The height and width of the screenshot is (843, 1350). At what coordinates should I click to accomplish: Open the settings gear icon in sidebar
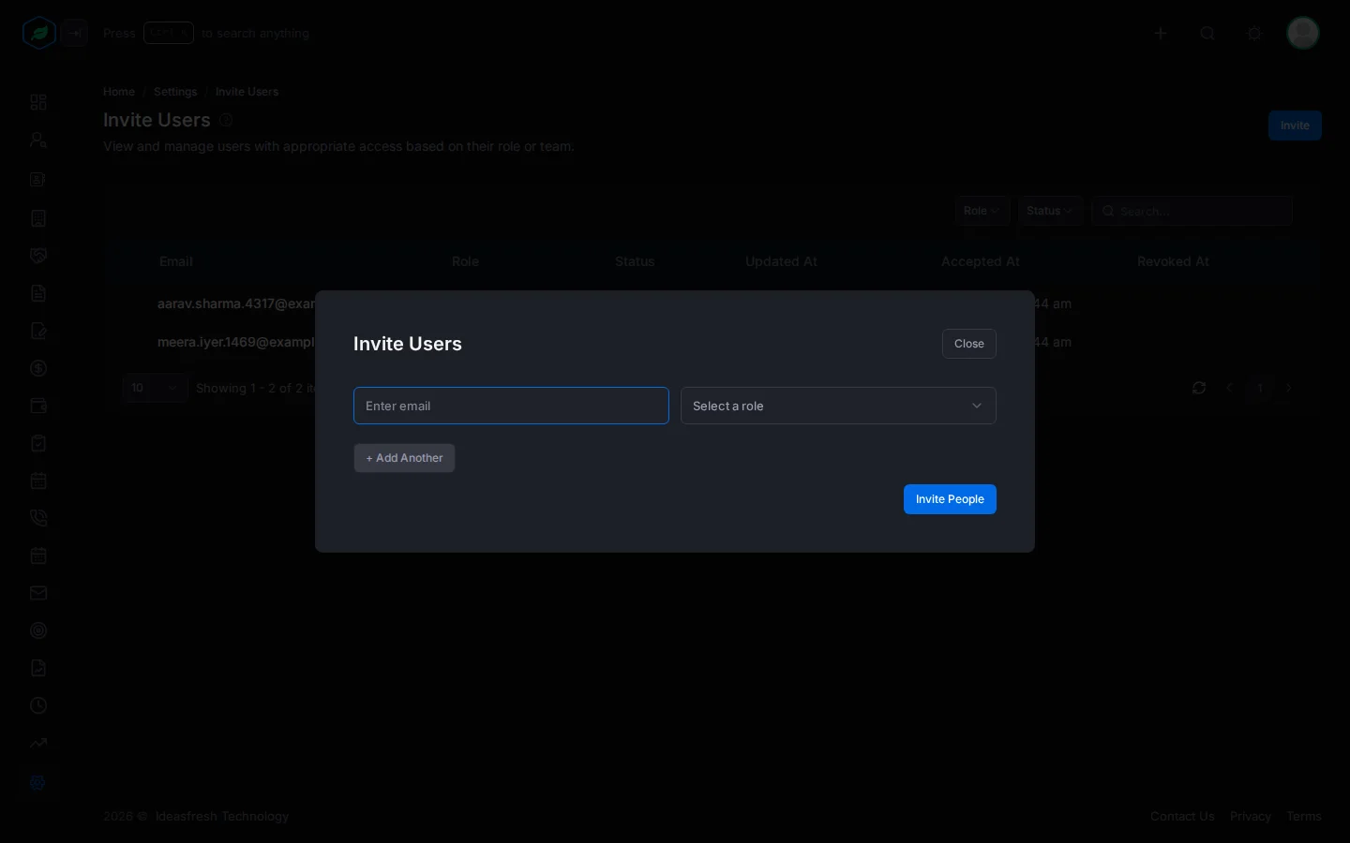point(38,782)
